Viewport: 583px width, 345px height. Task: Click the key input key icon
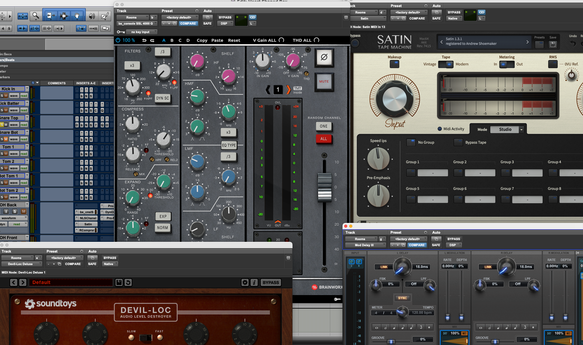(121, 32)
